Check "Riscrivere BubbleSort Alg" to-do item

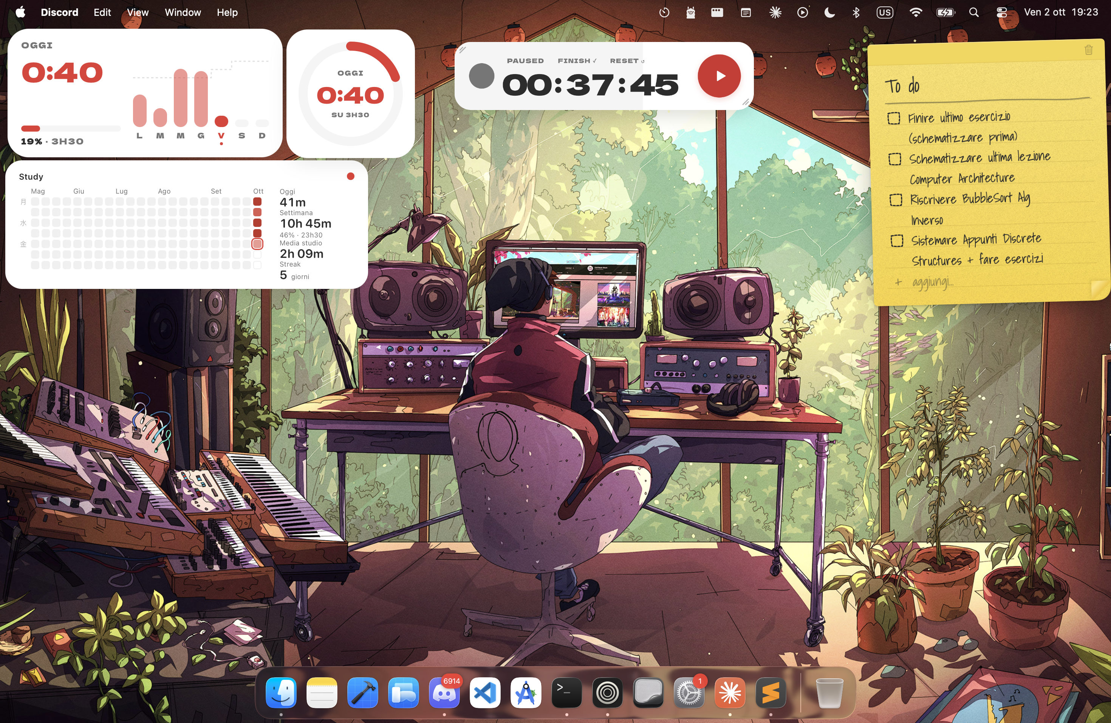point(895,200)
